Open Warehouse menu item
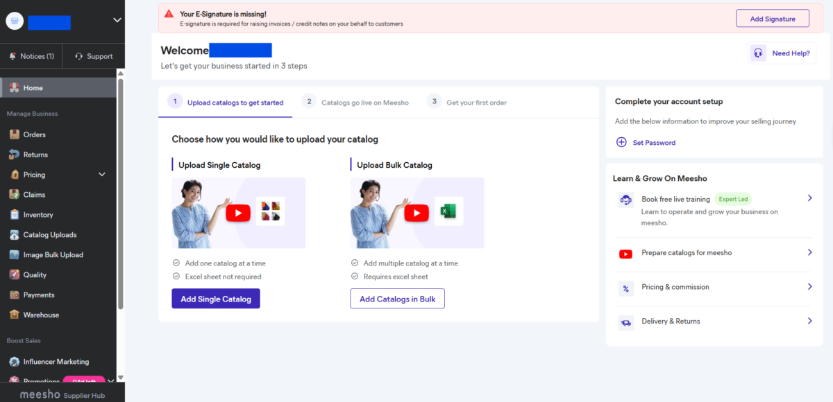The height and width of the screenshot is (402, 833). click(x=58, y=315)
